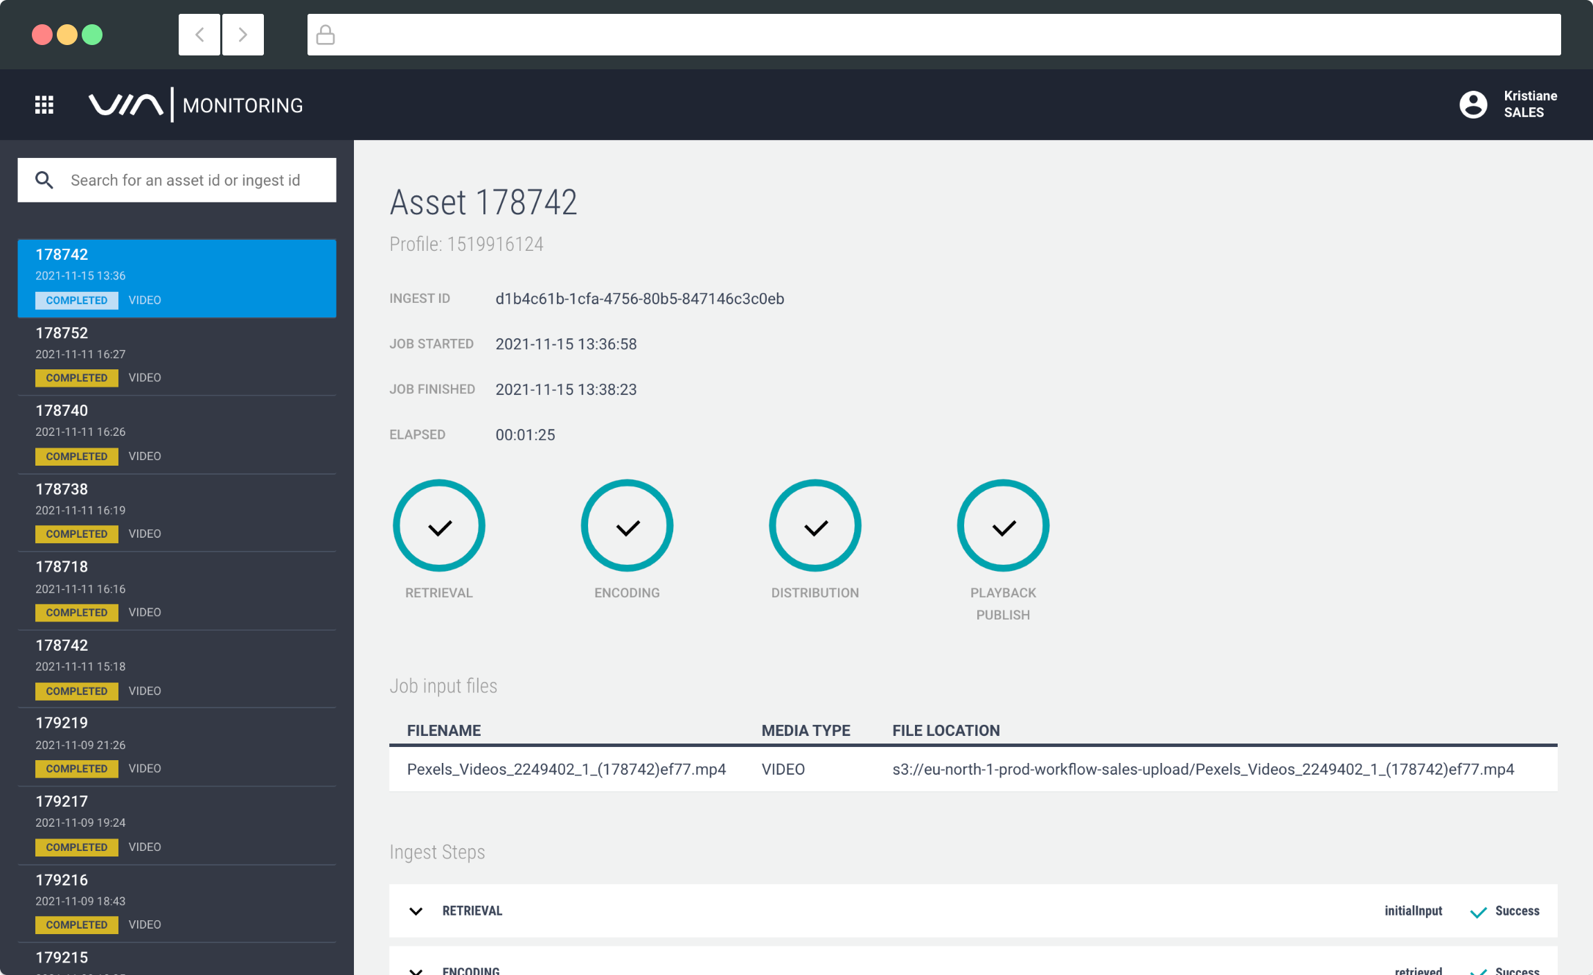This screenshot has height=975, width=1593.
Task: Click the browser address bar
Action: [x=934, y=35]
